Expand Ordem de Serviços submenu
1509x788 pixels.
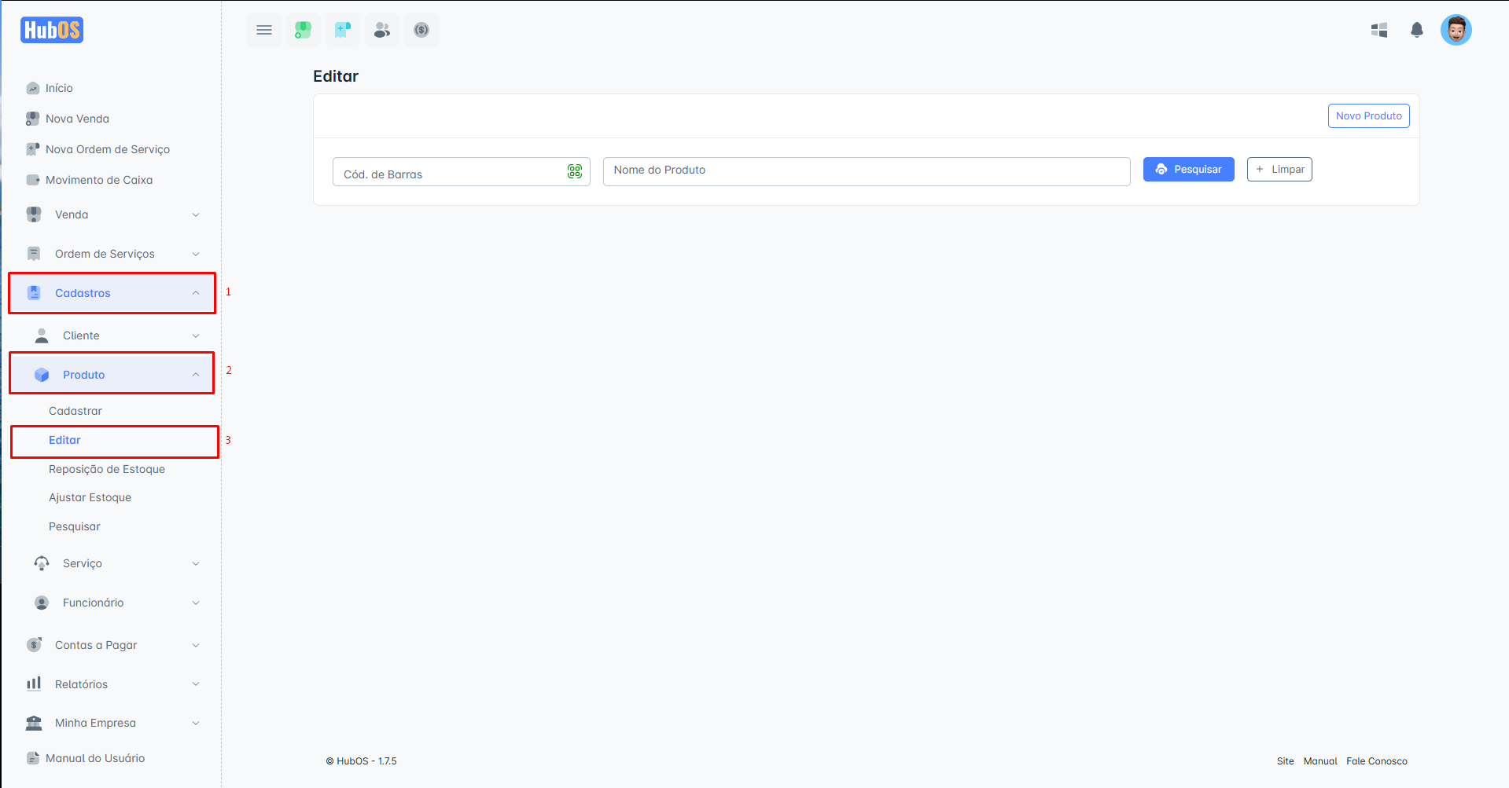(x=112, y=254)
